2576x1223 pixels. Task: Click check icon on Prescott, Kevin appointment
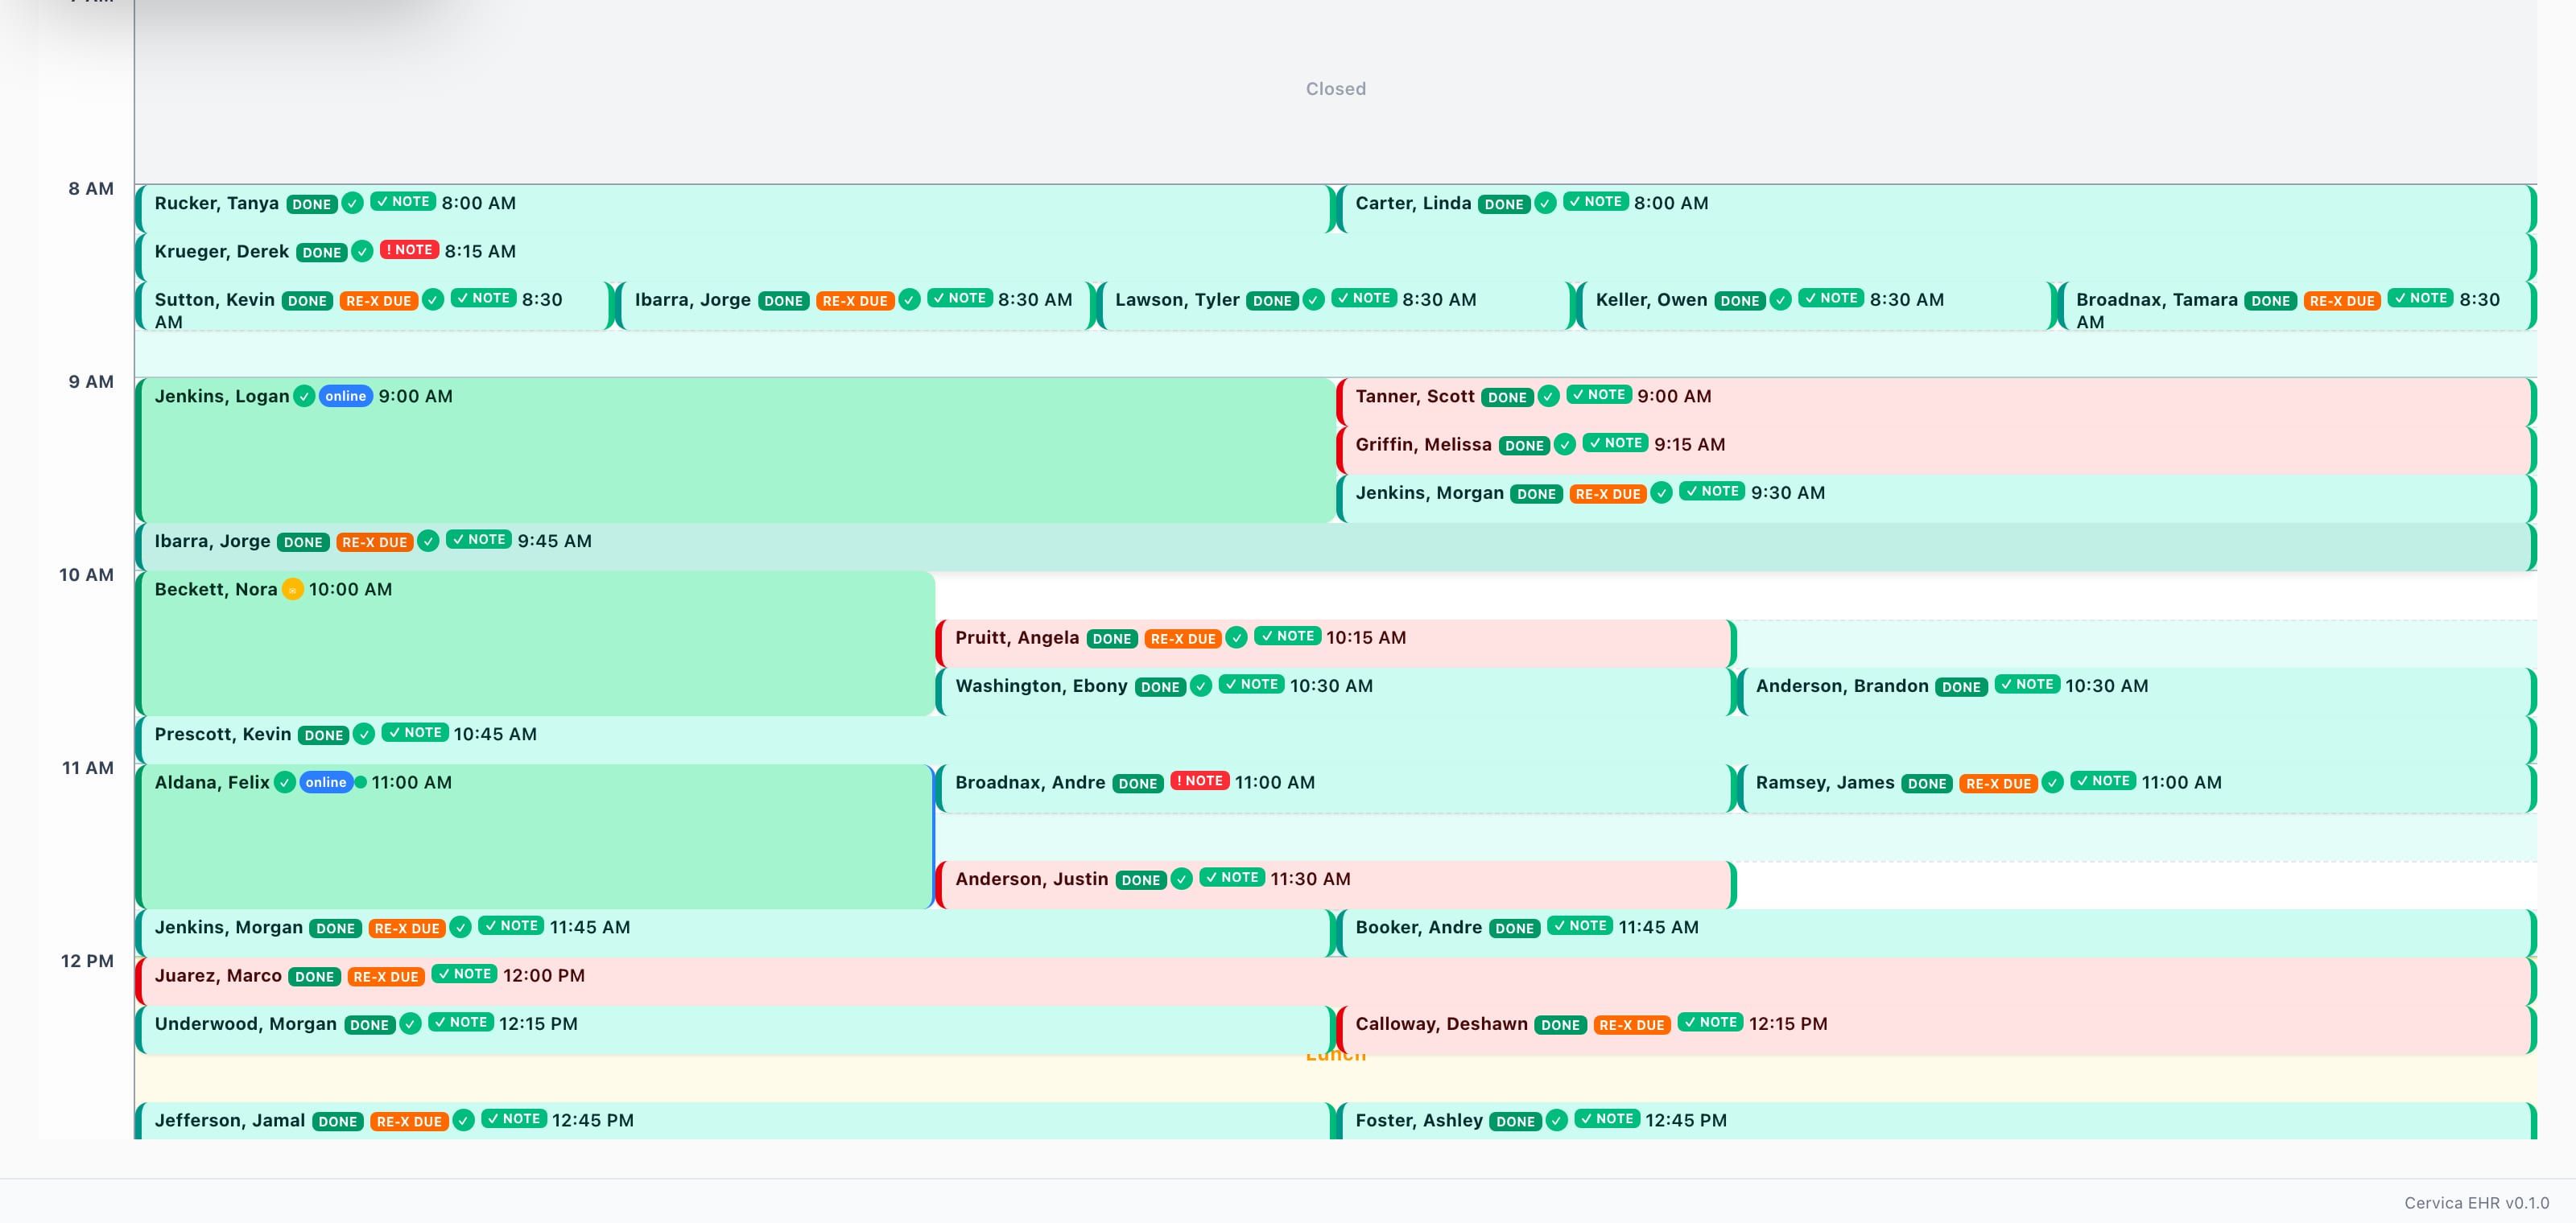(x=364, y=735)
